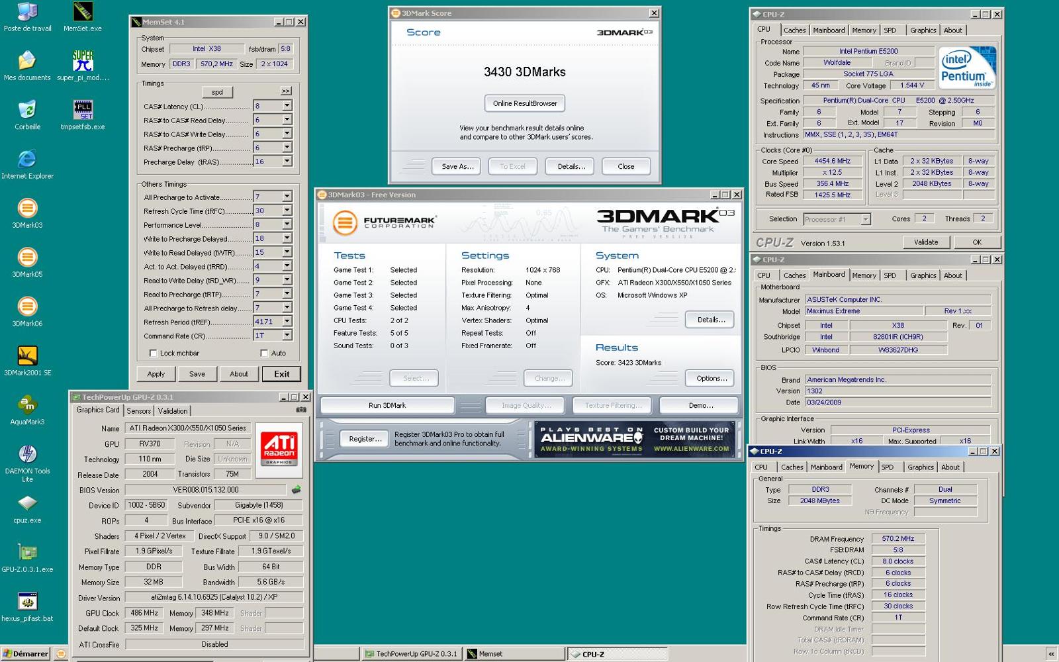Open the RAS# to CAS# Read Delay dropdown
The width and height of the screenshot is (1059, 662).
point(287,120)
